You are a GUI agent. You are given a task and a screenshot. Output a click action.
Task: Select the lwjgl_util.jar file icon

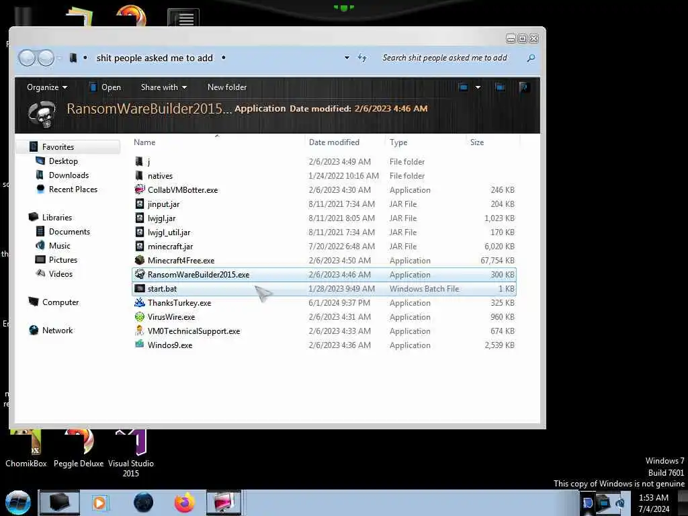point(140,232)
